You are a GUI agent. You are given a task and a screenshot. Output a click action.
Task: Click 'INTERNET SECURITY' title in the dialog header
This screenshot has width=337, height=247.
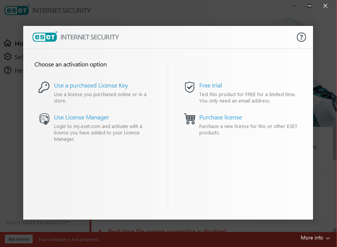[x=89, y=37]
